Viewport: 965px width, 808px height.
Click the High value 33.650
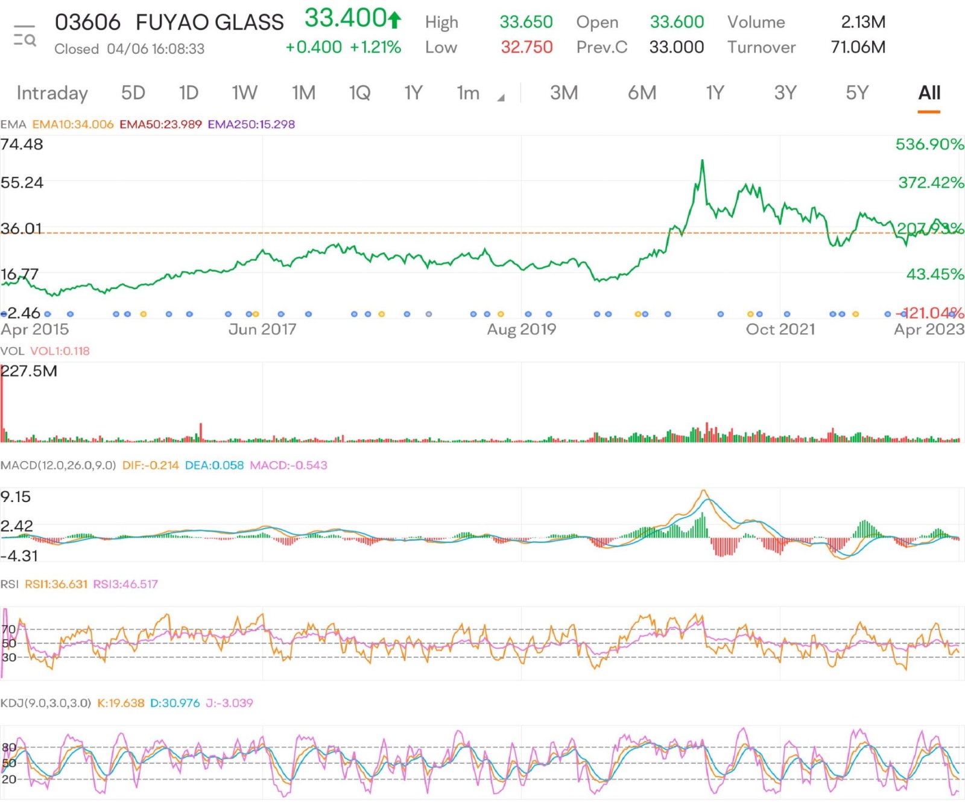tap(526, 22)
